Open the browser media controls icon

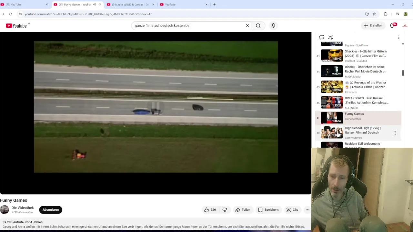pos(398,14)
